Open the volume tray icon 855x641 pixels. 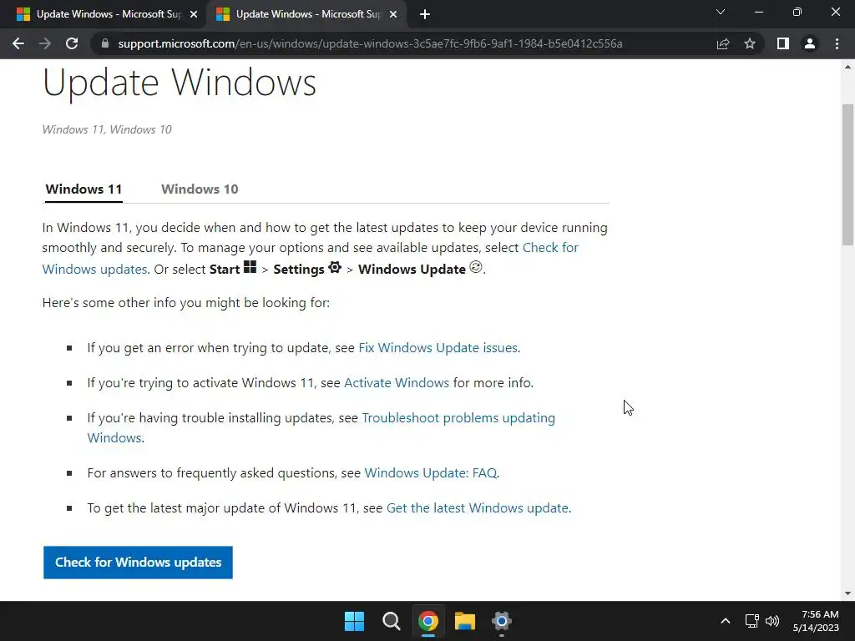tap(772, 621)
